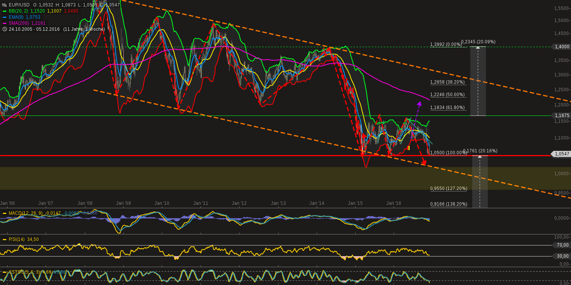Select the Fibonacci label 1,0500 (100.00%)

(449, 153)
